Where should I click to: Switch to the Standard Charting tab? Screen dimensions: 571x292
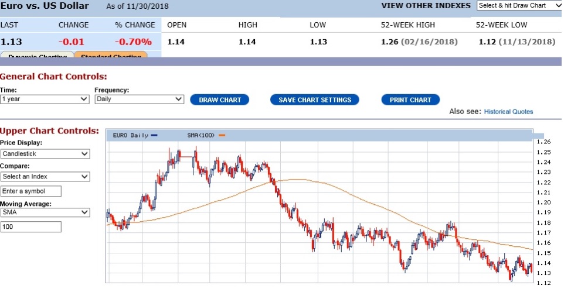111,55
